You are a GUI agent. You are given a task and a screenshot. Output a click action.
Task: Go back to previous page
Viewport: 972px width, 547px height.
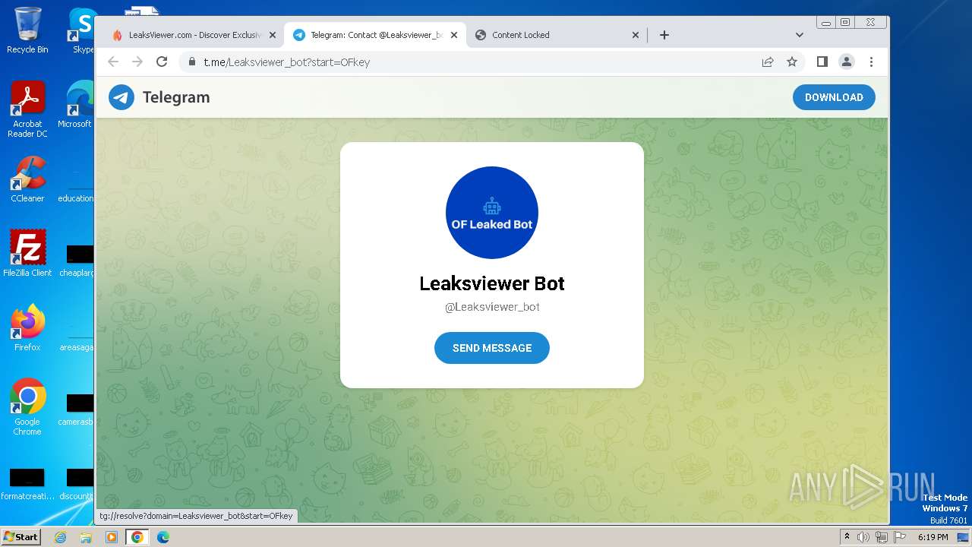coord(113,62)
